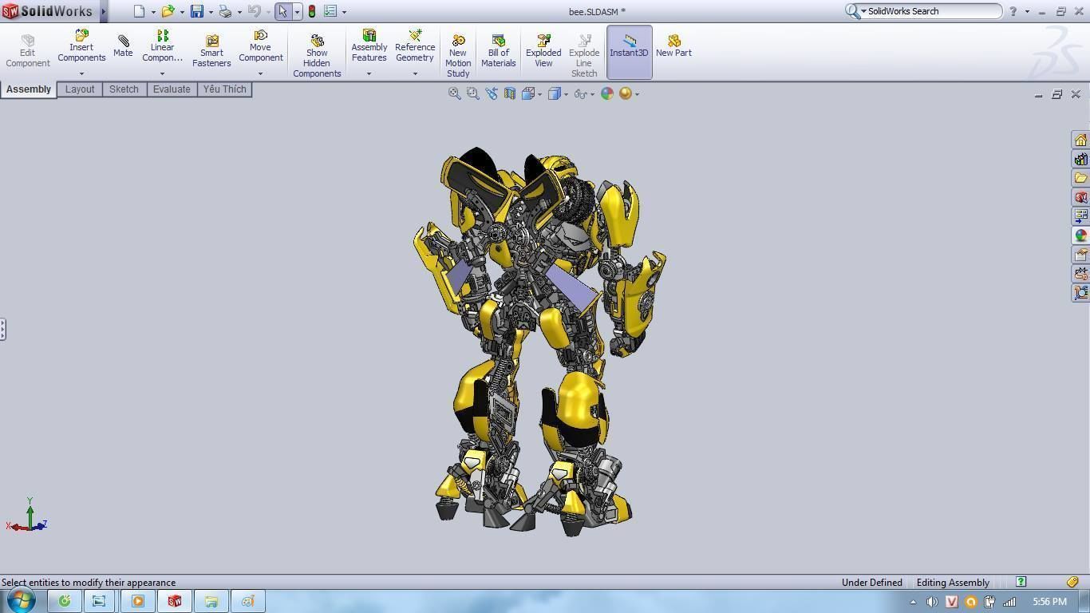Click Explode Line Sketch button
This screenshot has width=1090, height=613.
(584, 56)
